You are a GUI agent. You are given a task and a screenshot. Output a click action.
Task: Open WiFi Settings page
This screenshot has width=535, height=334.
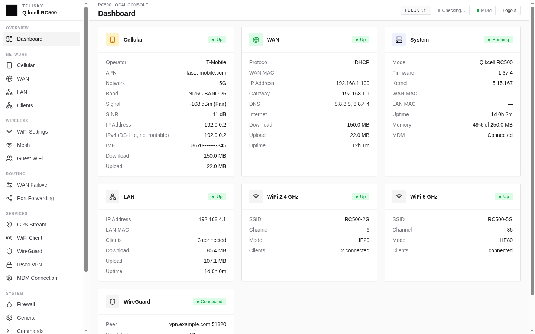[42, 132]
